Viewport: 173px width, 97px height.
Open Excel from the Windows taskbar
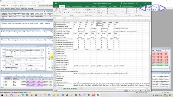pos(98,95)
